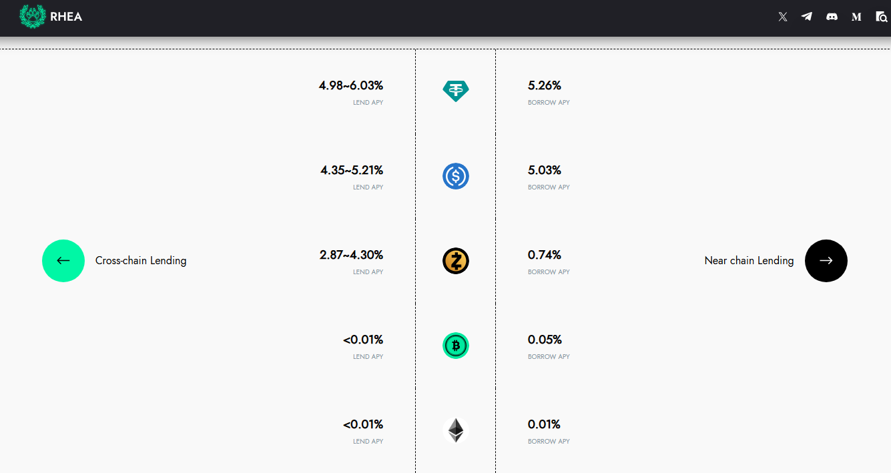Image resolution: width=891 pixels, height=473 pixels.
Task: Click the RHEA lion logo
Action: 32,17
